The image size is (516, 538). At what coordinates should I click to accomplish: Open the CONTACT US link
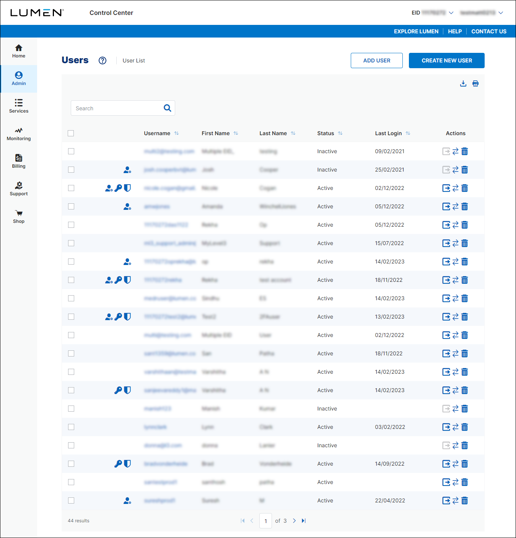pos(489,31)
